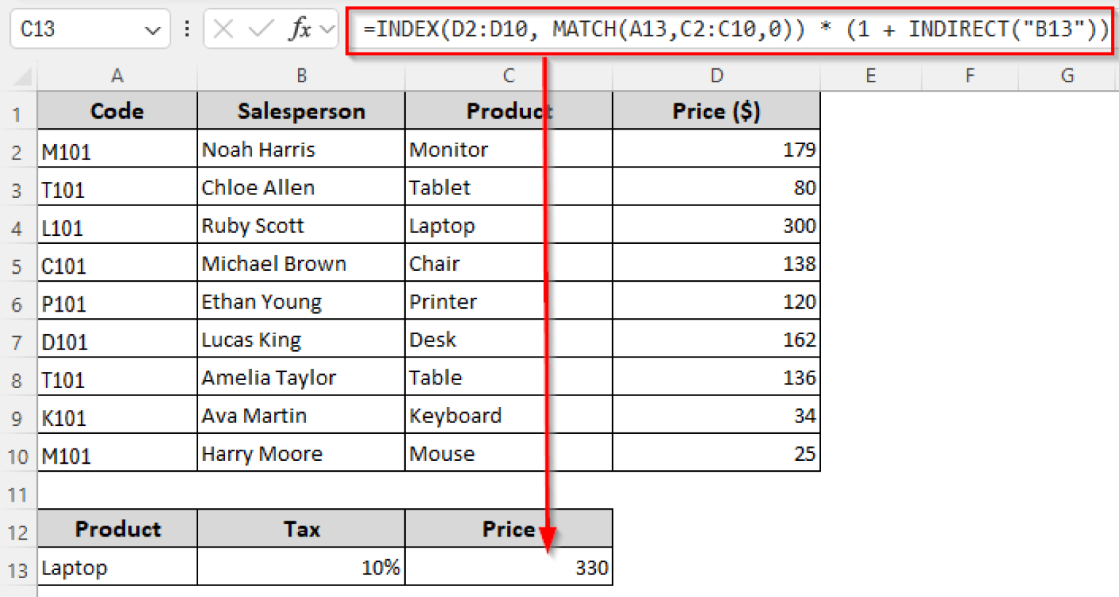Image resolution: width=1119 pixels, height=597 pixels.
Task: Click the name box resize dots handle
Action: tap(187, 29)
